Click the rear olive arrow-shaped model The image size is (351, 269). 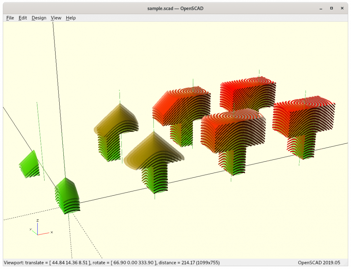116,132
